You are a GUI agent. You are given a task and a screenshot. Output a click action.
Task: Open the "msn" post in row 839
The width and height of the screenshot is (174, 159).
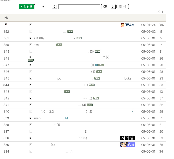coord(37,118)
